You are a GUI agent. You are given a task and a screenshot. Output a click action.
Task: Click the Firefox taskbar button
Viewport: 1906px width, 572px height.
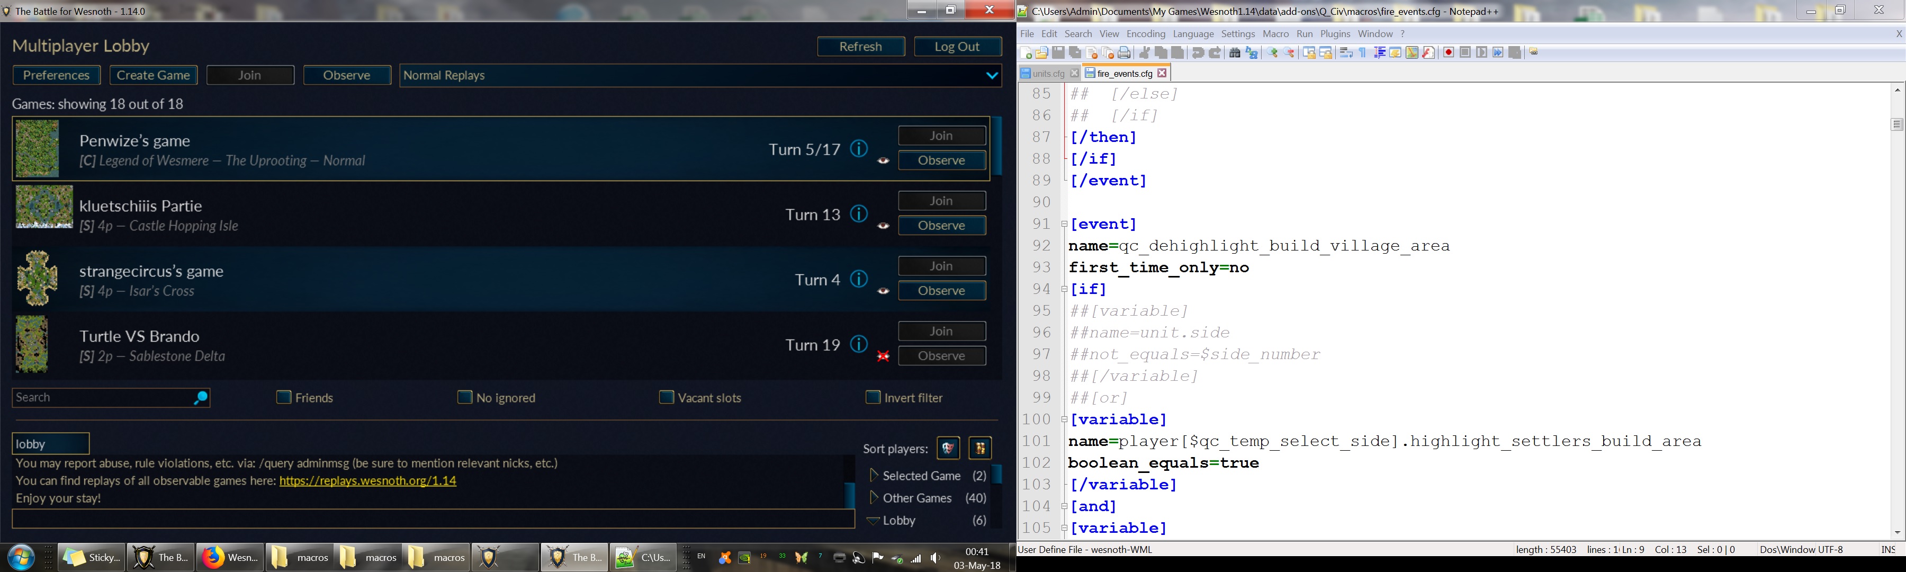pyautogui.click(x=230, y=557)
